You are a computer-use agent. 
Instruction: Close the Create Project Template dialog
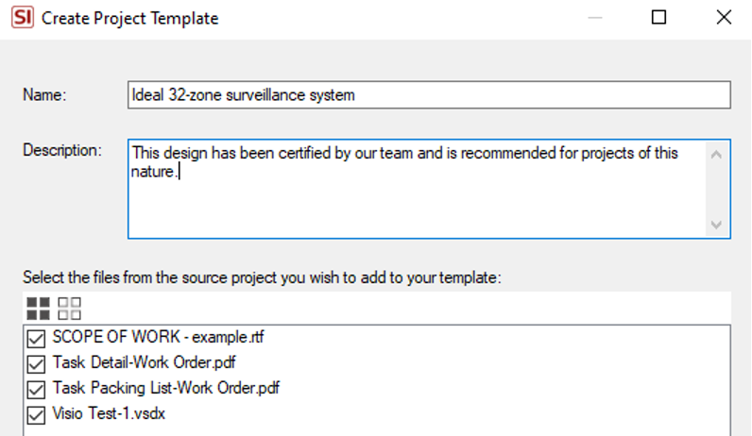724,17
